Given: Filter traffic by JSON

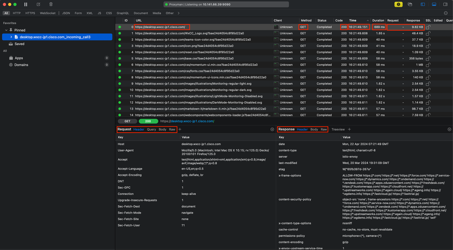Looking at the screenshot, I should pos(66,13).
